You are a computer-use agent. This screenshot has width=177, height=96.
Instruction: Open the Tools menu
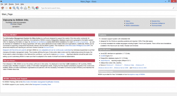[17, 4]
